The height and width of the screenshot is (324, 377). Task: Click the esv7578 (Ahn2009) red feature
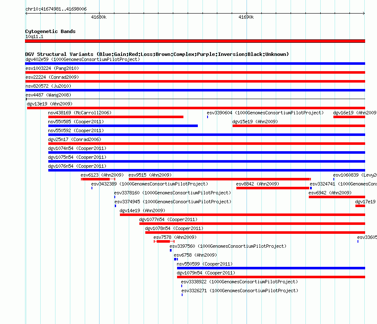pos(164,241)
